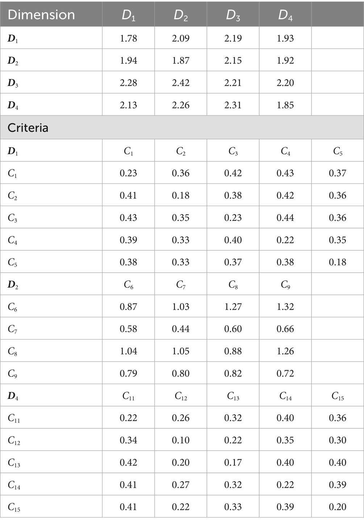Select the C14 column header cell
Image resolution: width=364 pixels, height=524 pixels.
coord(285,396)
